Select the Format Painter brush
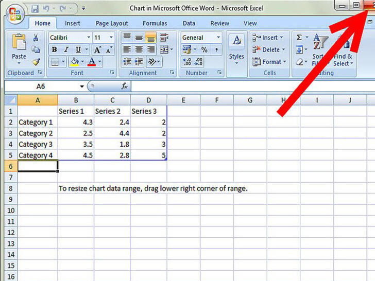375x281 pixels. tap(36, 62)
